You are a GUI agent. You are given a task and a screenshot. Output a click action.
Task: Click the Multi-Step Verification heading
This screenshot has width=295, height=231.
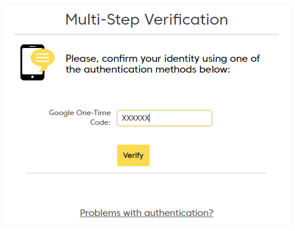pos(147,20)
